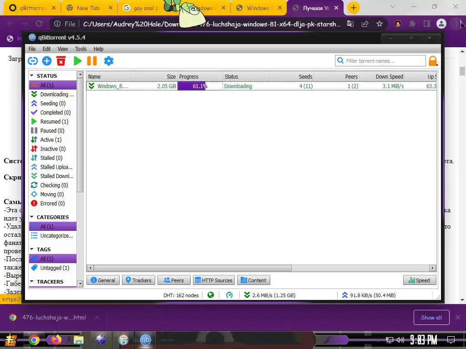
Task: Open Options with the blue gear icon
Action: (108, 61)
